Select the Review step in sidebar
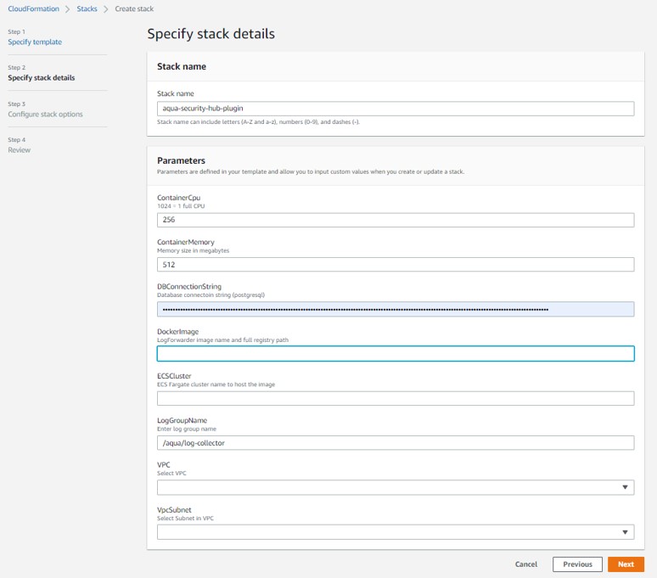The height and width of the screenshot is (578, 657). (x=20, y=150)
